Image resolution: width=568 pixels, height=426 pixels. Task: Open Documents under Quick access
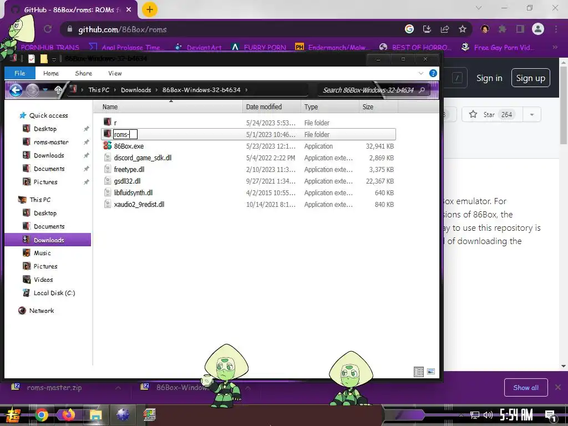click(x=49, y=169)
